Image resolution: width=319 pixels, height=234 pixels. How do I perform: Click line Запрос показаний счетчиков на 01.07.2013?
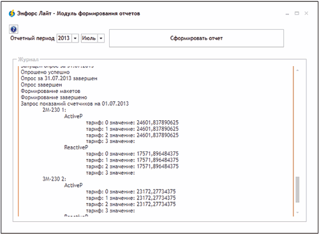[75, 104]
